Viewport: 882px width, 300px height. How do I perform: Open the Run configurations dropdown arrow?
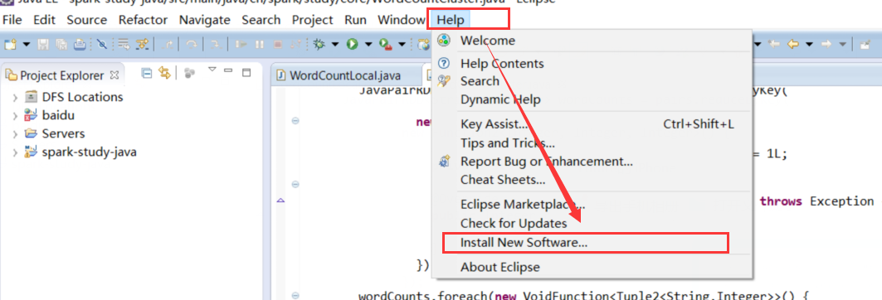pos(368,45)
